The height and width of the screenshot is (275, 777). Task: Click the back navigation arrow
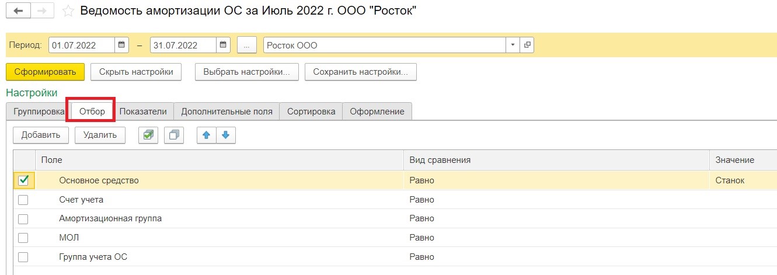pyautogui.click(x=18, y=11)
